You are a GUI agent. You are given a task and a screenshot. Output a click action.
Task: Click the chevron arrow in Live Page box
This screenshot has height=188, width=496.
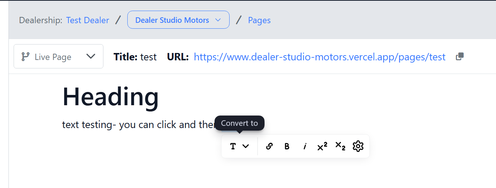91,56
